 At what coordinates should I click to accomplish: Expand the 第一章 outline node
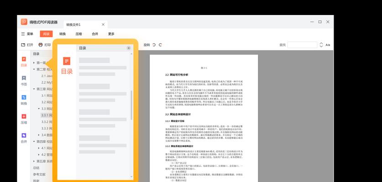click(34, 63)
